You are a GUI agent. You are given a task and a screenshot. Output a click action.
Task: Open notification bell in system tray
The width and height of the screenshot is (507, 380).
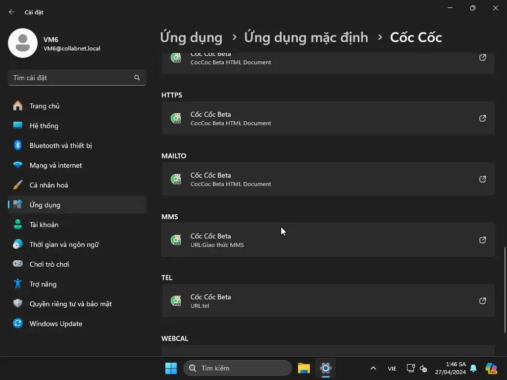tap(473, 368)
